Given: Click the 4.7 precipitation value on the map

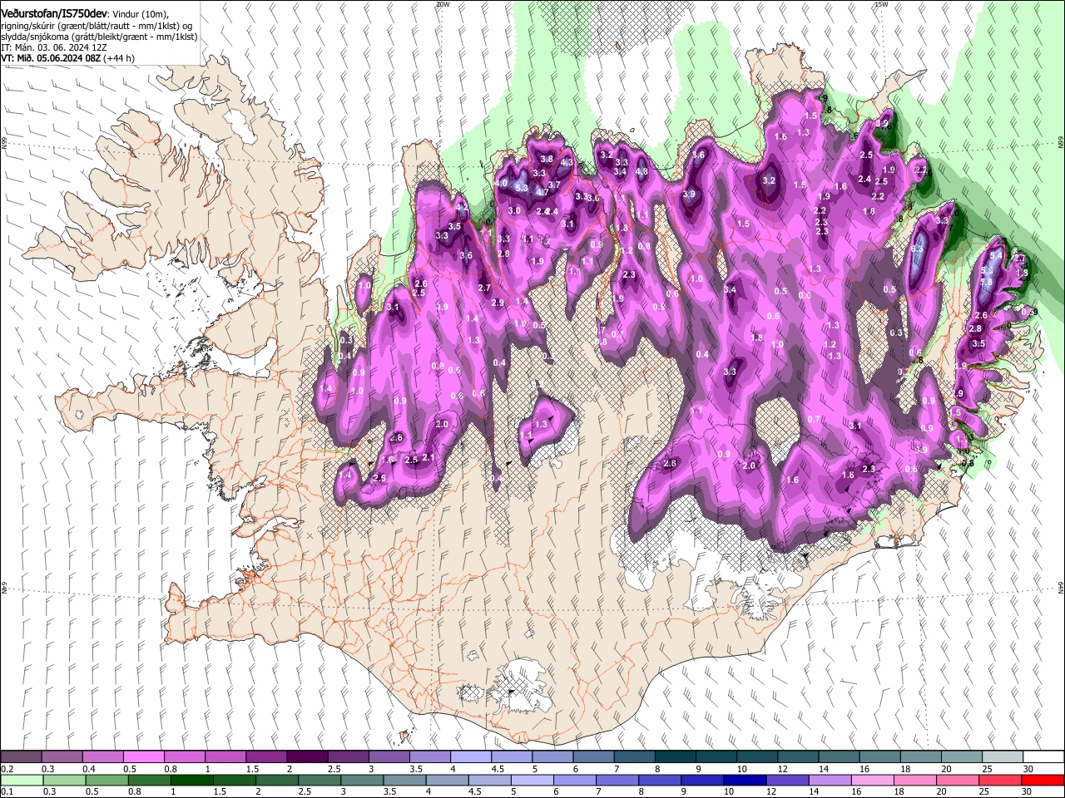Looking at the screenshot, I should point(542,192).
